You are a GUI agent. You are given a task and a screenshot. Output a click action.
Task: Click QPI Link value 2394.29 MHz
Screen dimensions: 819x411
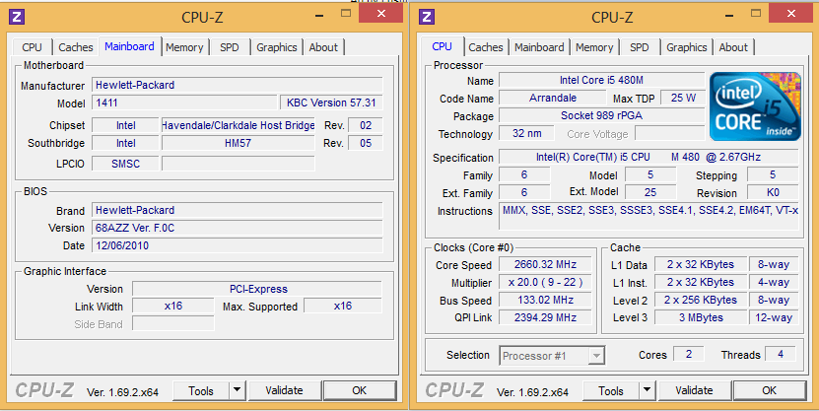pyautogui.click(x=545, y=318)
